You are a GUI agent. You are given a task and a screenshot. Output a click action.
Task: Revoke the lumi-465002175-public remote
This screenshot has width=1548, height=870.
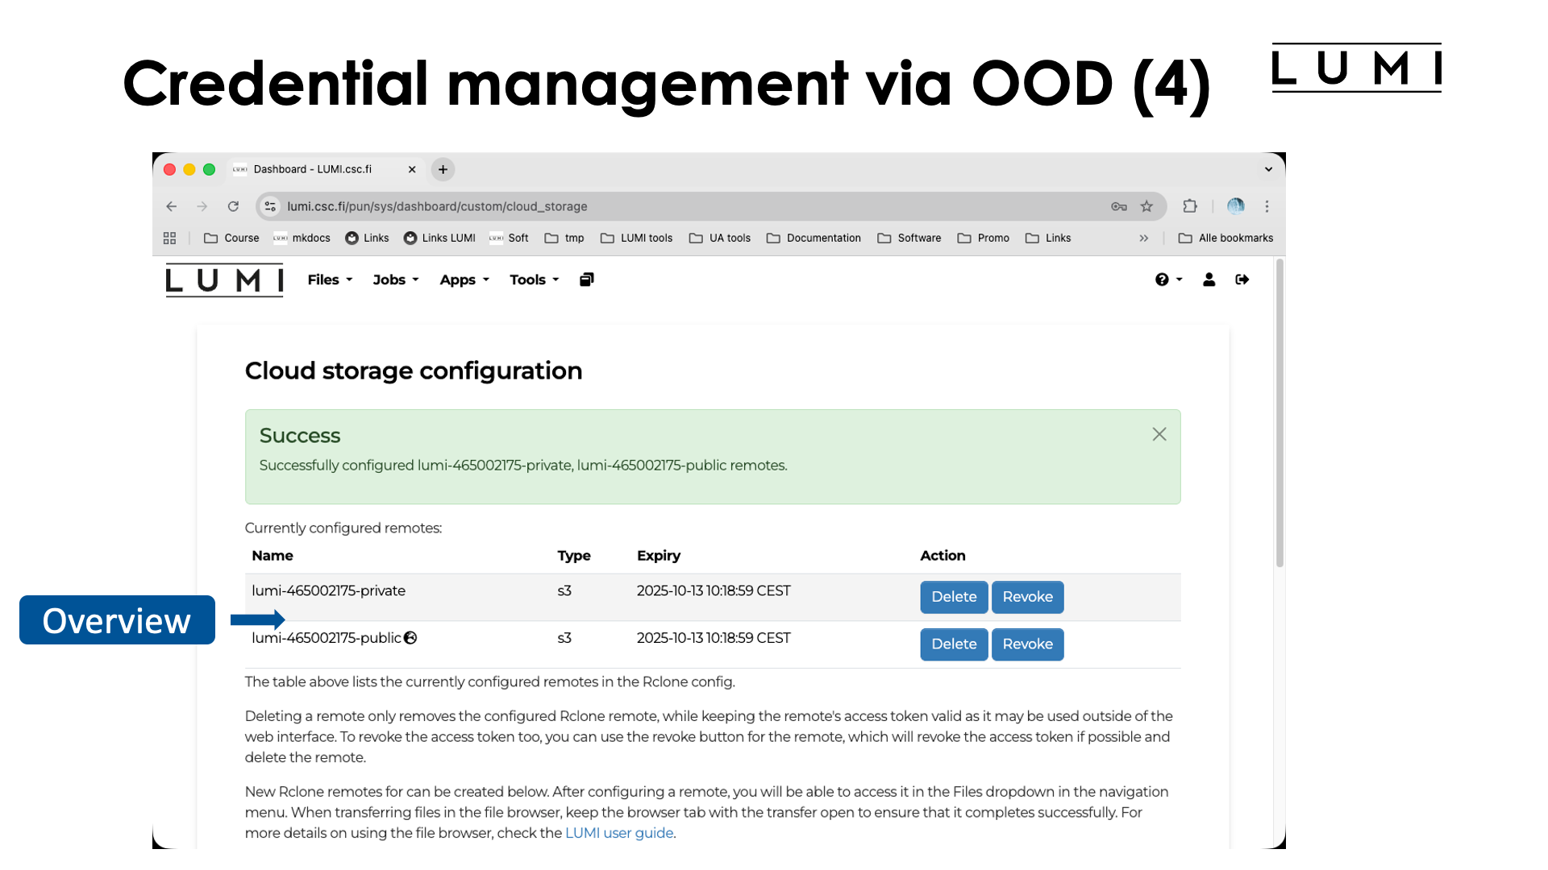(1027, 644)
